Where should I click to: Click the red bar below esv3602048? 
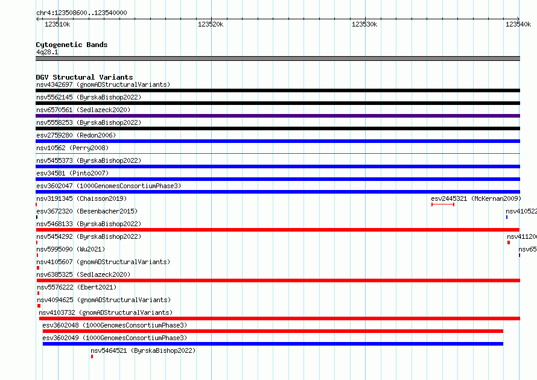[x=273, y=331]
